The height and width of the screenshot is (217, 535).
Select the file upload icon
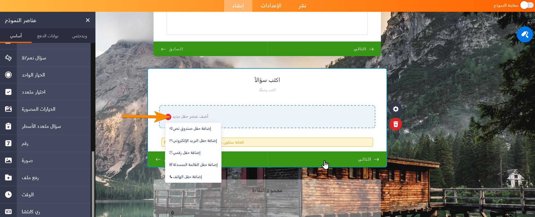click(8, 177)
